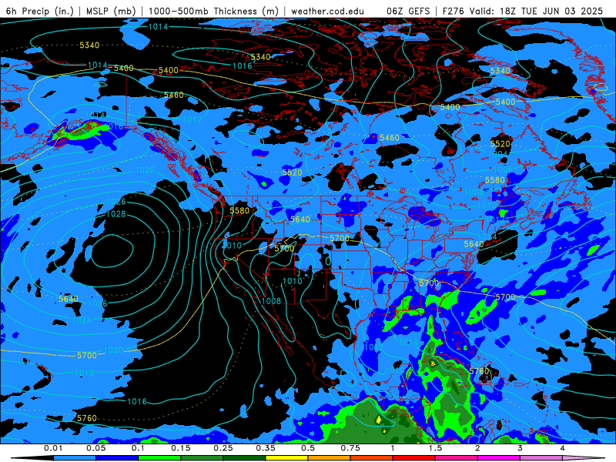Click the 5700 label in the central Pacific
This screenshot has width=616, height=462.
(87, 356)
